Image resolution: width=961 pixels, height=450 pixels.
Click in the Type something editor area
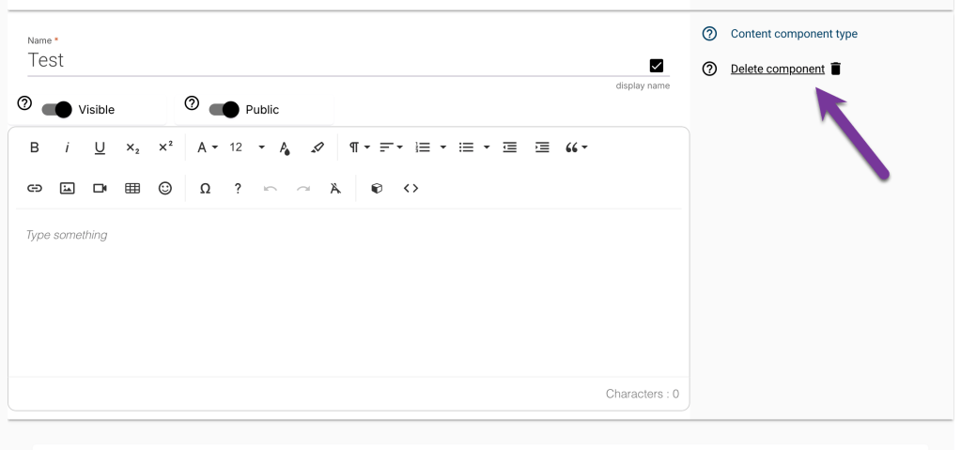click(x=349, y=292)
